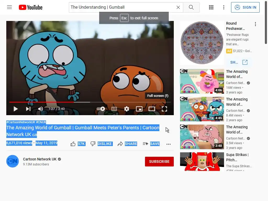Click the SAVE to playlist icon

(x=145, y=144)
